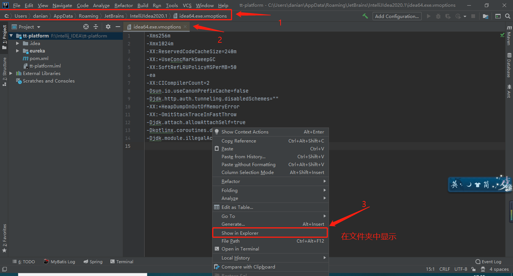Image resolution: width=513 pixels, height=276 pixels.
Task: Open the Project Structure icon
Action: [x=486, y=16]
